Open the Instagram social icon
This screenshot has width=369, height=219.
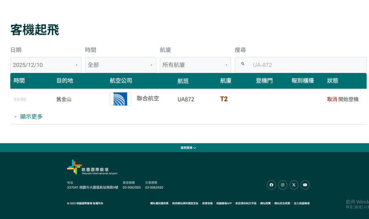(x=283, y=185)
